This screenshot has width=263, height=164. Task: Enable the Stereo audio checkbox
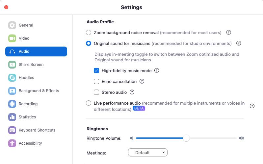coord(96,92)
